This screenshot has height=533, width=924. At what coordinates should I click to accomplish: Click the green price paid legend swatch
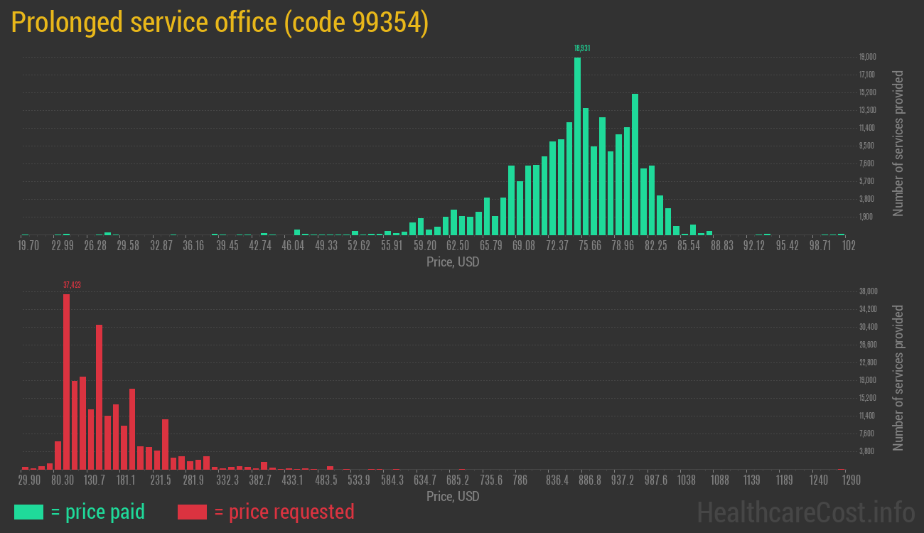click(28, 512)
